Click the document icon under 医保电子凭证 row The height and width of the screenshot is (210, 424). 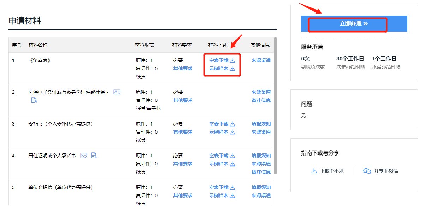click(34, 100)
